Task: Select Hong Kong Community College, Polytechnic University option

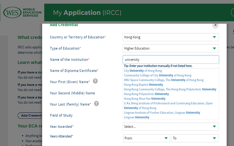Action: 170,89
